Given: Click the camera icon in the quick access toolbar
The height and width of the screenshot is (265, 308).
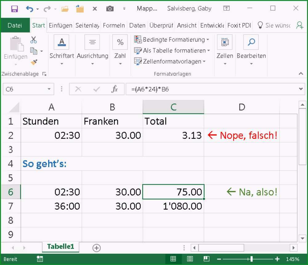Looking at the screenshot, I should [x=110, y=9].
